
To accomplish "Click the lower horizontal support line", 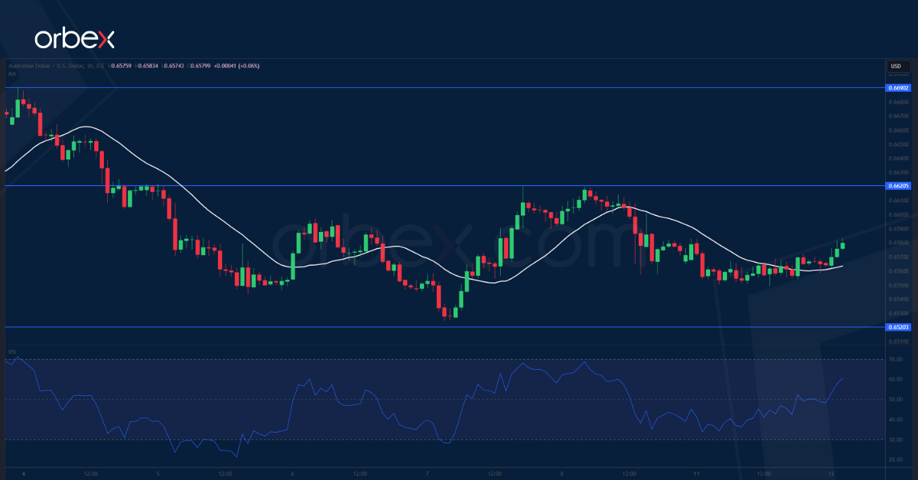I will [459, 326].
